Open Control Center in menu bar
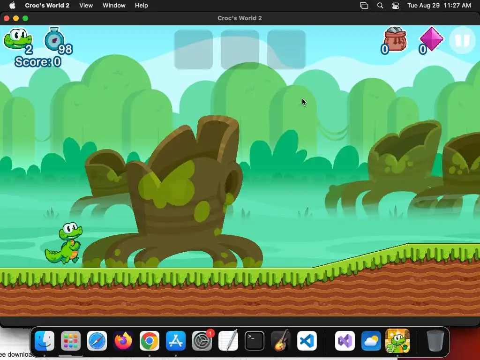This screenshot has width=480, height=360. pos(396,6)
